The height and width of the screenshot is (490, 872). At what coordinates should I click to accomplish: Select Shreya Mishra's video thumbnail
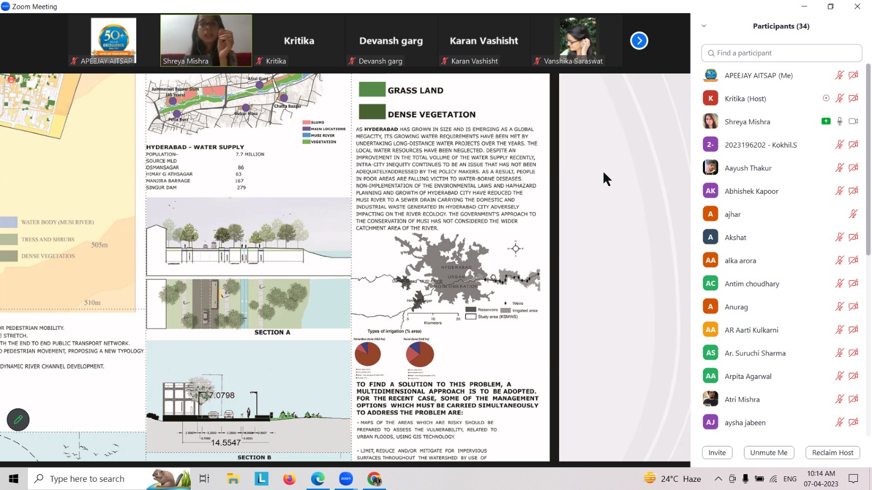point(206,40)
